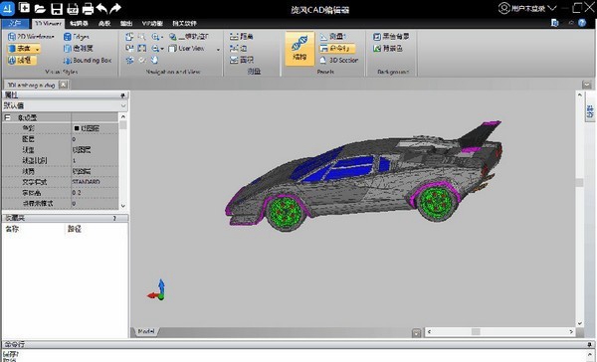597x362 pixels.
Task: Click the print icon in quick access toolbar
Action: coord(88,8)
